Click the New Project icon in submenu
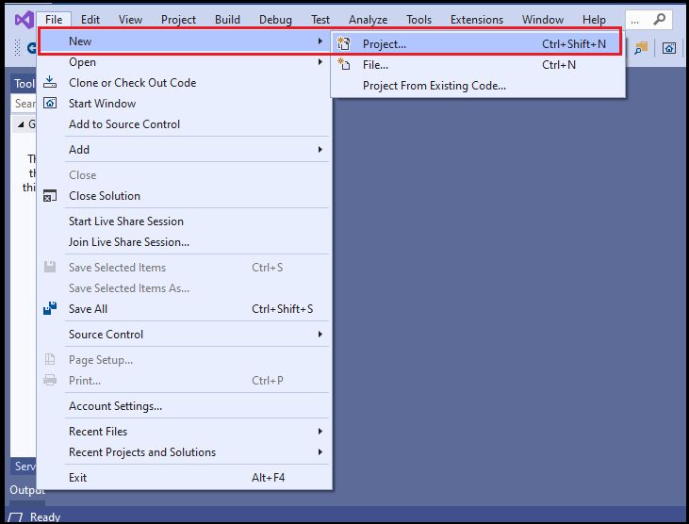 (343, 43)
